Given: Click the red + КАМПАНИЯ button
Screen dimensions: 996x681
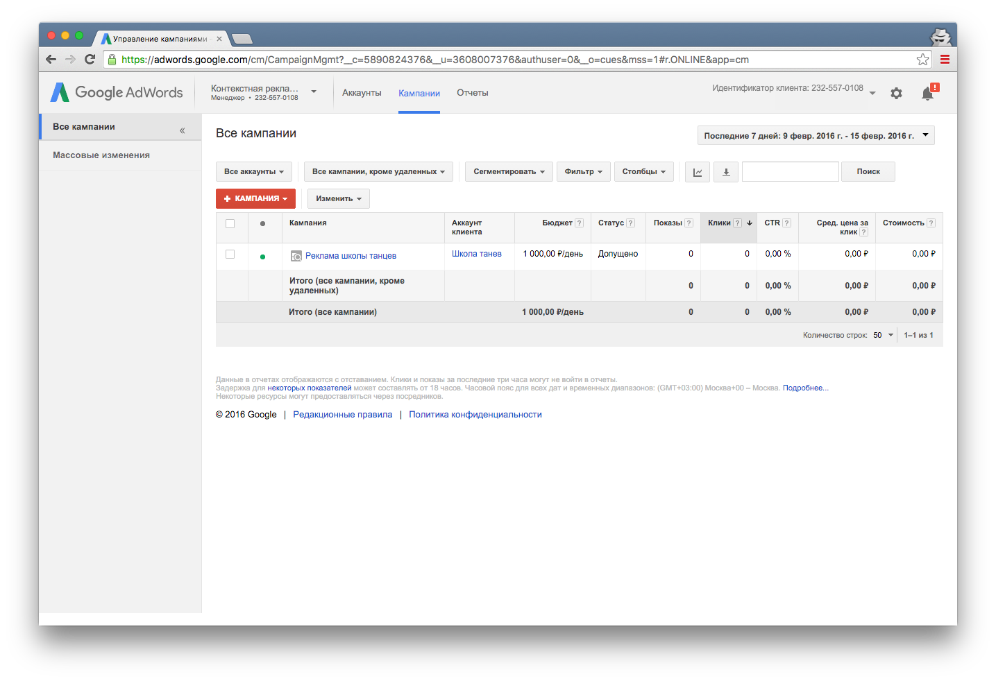Looking at the screenshot, I should (255, 199).
